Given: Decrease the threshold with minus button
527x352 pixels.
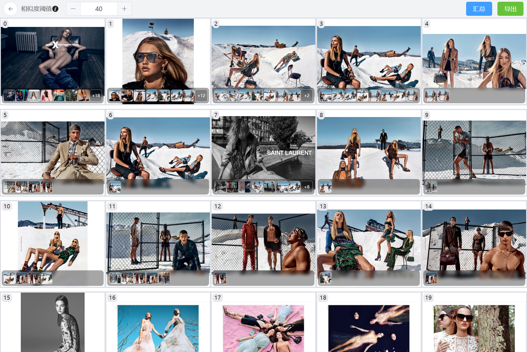Looking at the screenshot, I should [73, 9].
